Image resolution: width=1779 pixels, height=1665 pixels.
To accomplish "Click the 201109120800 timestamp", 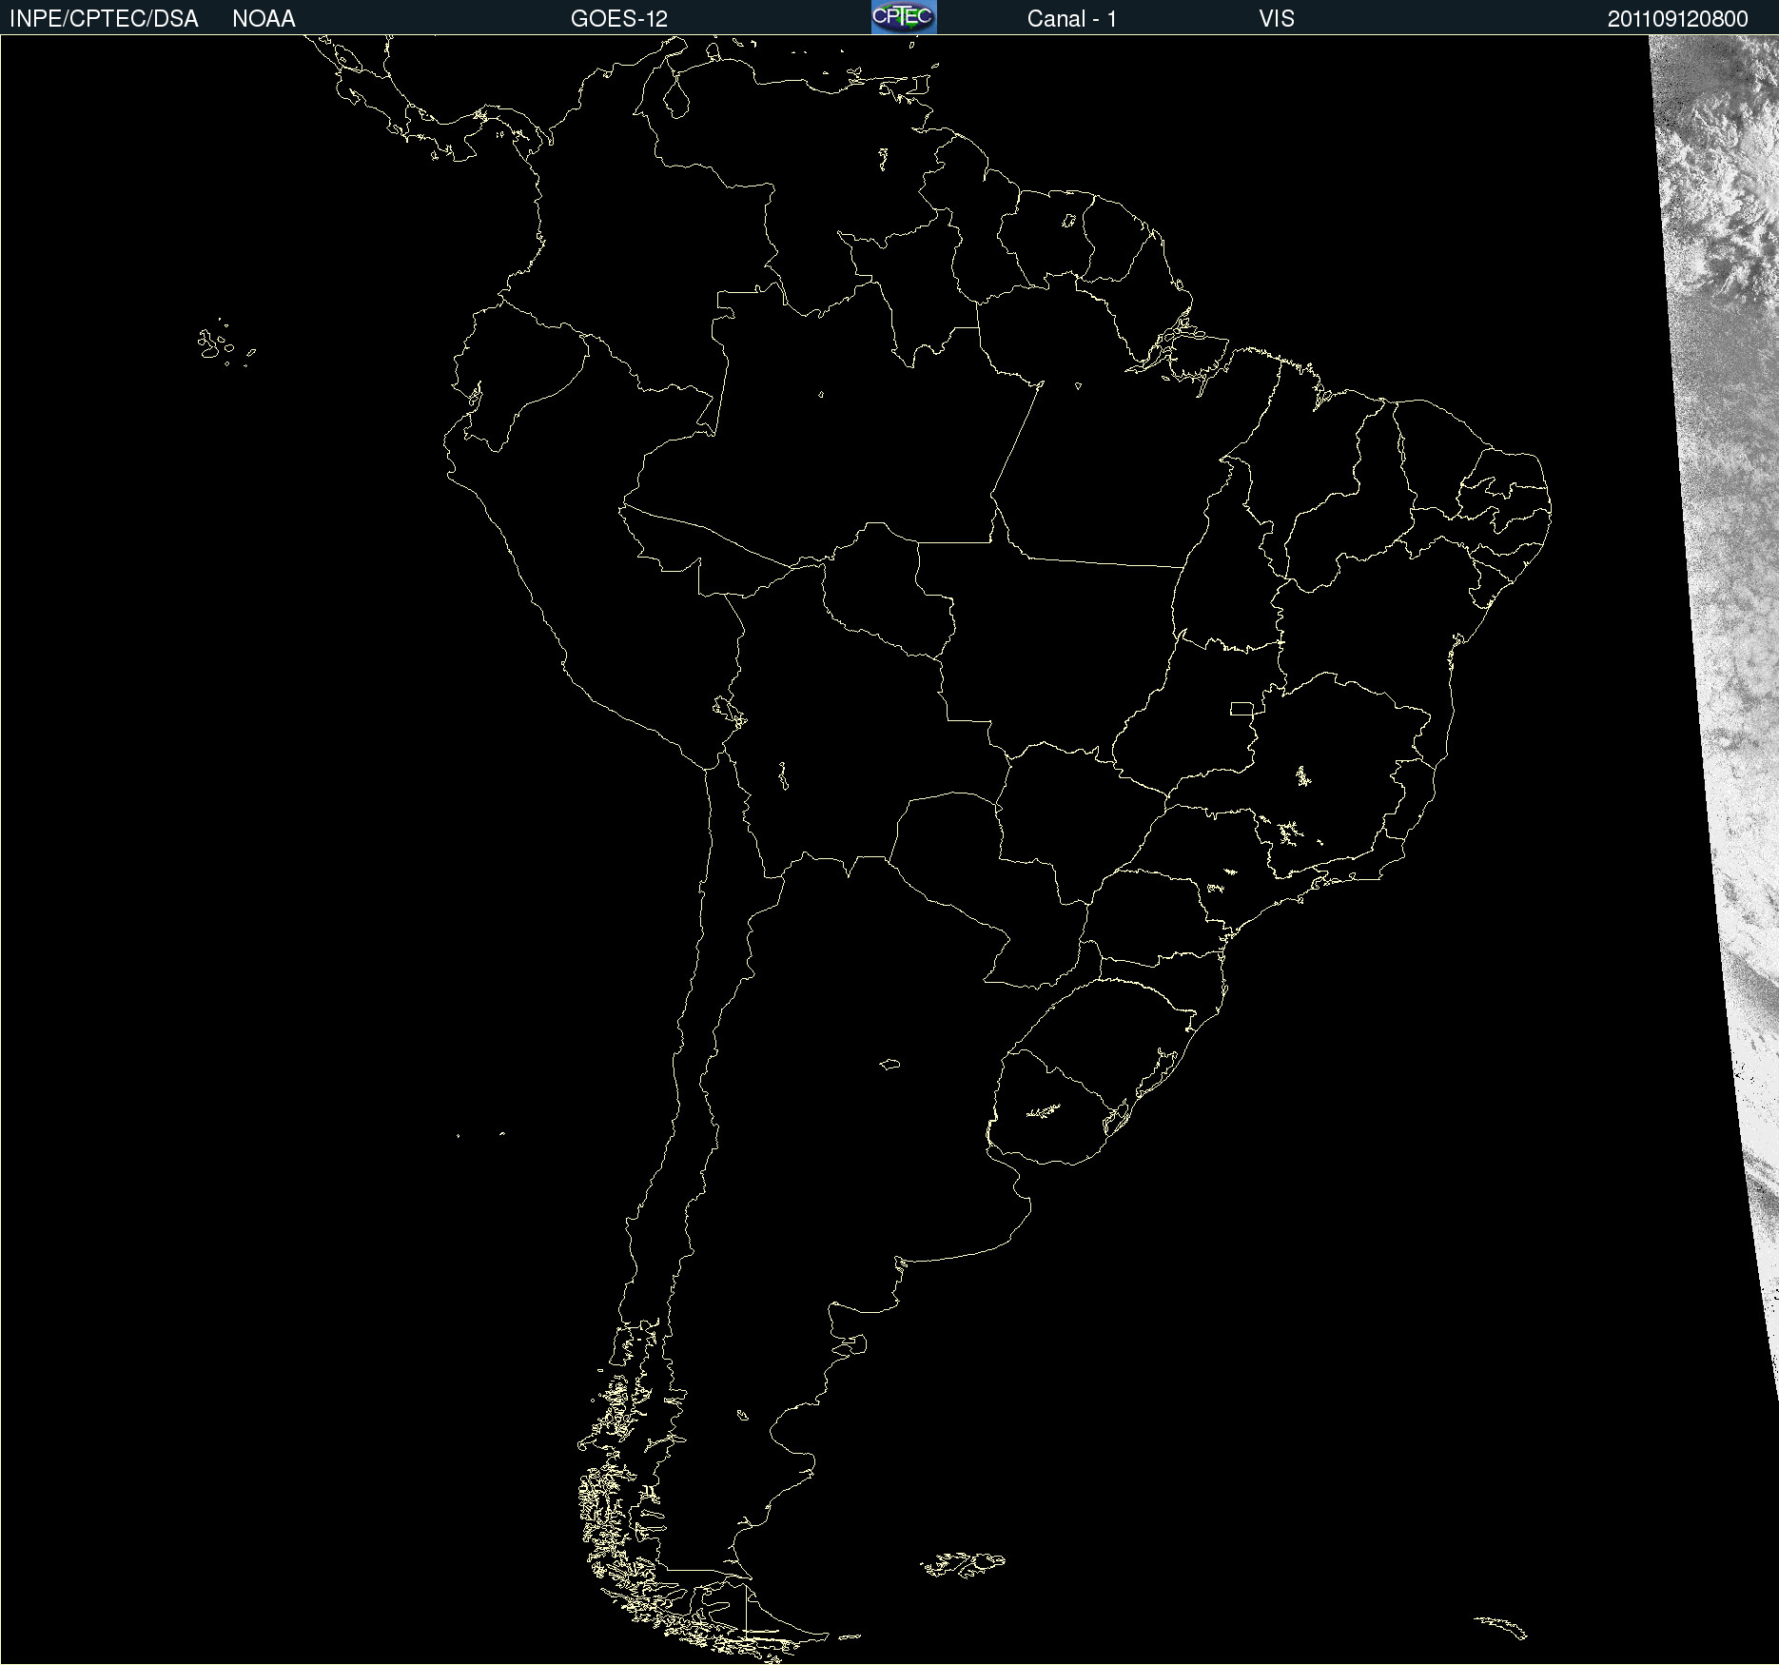I will tap(1678, 19).
